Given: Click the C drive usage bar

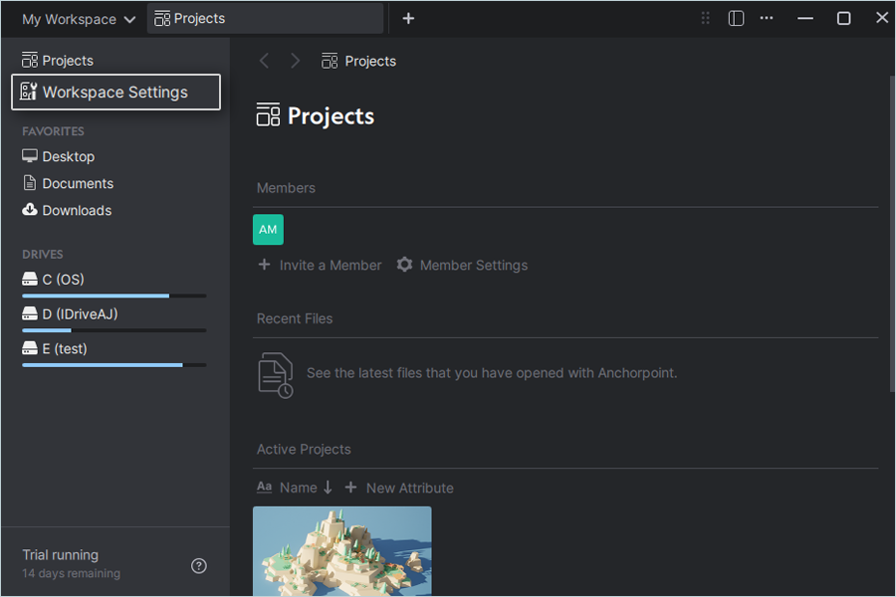Looking at the screenshot, I should pos(114,296).
